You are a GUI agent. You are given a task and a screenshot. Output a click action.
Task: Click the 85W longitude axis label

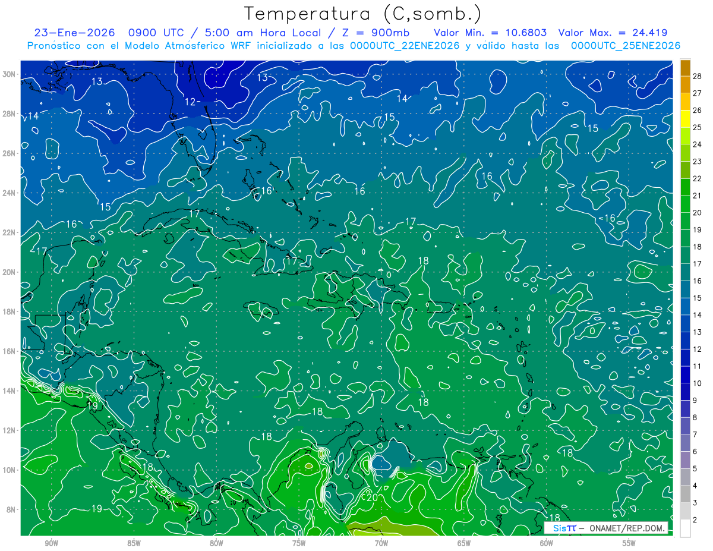click(x=134, y=543)
